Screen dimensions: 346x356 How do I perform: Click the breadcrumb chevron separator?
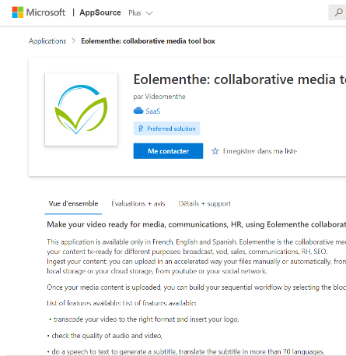(x=74, y=41)
